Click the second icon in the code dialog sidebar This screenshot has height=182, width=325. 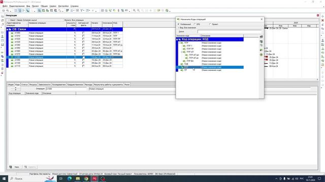261,41
